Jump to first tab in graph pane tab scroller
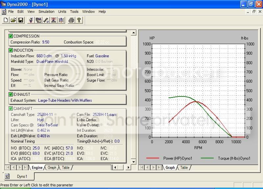Screen dimensions: 263x189 pos(142,167)
